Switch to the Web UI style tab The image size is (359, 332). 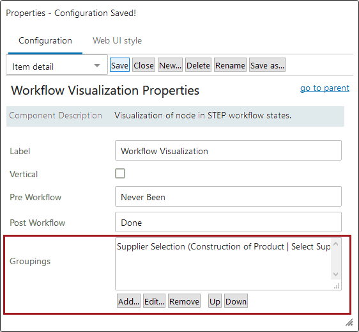[117, 40]
